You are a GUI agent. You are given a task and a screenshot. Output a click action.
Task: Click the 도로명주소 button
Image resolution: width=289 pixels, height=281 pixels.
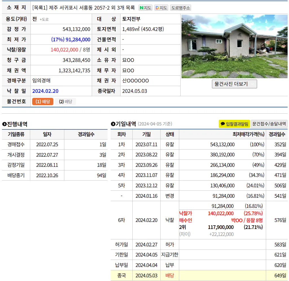180,8
